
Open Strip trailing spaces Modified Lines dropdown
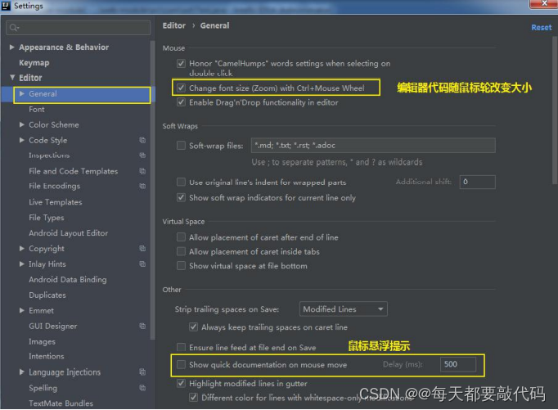click(344, 309)
